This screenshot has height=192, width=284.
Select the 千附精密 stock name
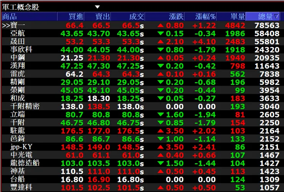(x=25, y=106)
